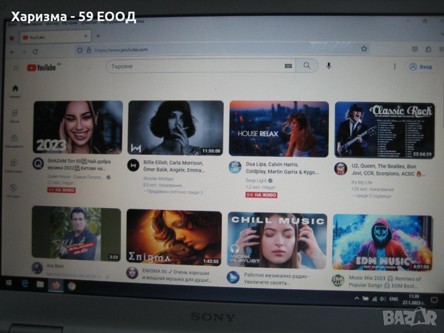Screen dimensions: 444x333
Task: Open the Classic Rock video thumbnail
Action: click(384, 130)
